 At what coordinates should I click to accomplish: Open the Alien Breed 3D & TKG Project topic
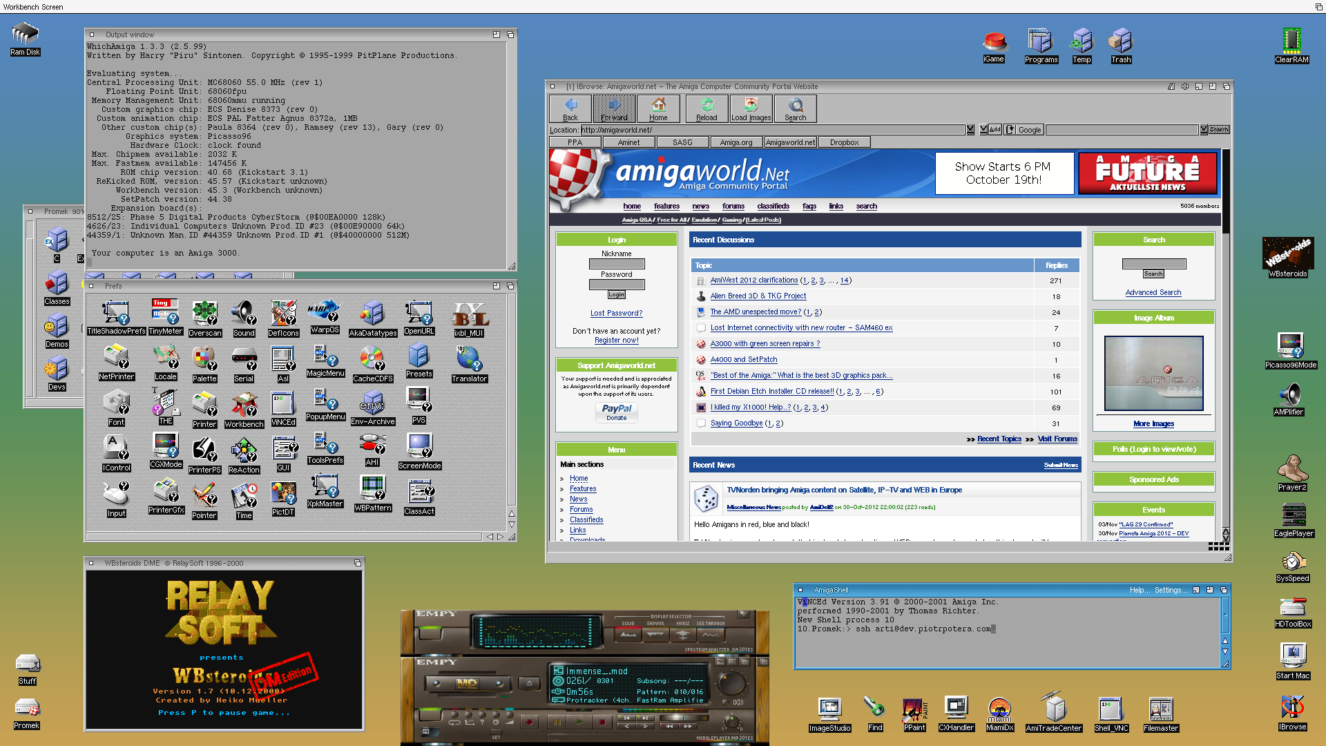pyautogui.click(x=758, y=296)
